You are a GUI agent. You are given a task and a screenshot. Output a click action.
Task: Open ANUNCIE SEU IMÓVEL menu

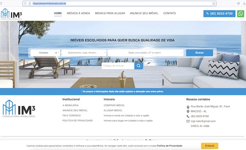pyautogui.click(x=144, y=14)
